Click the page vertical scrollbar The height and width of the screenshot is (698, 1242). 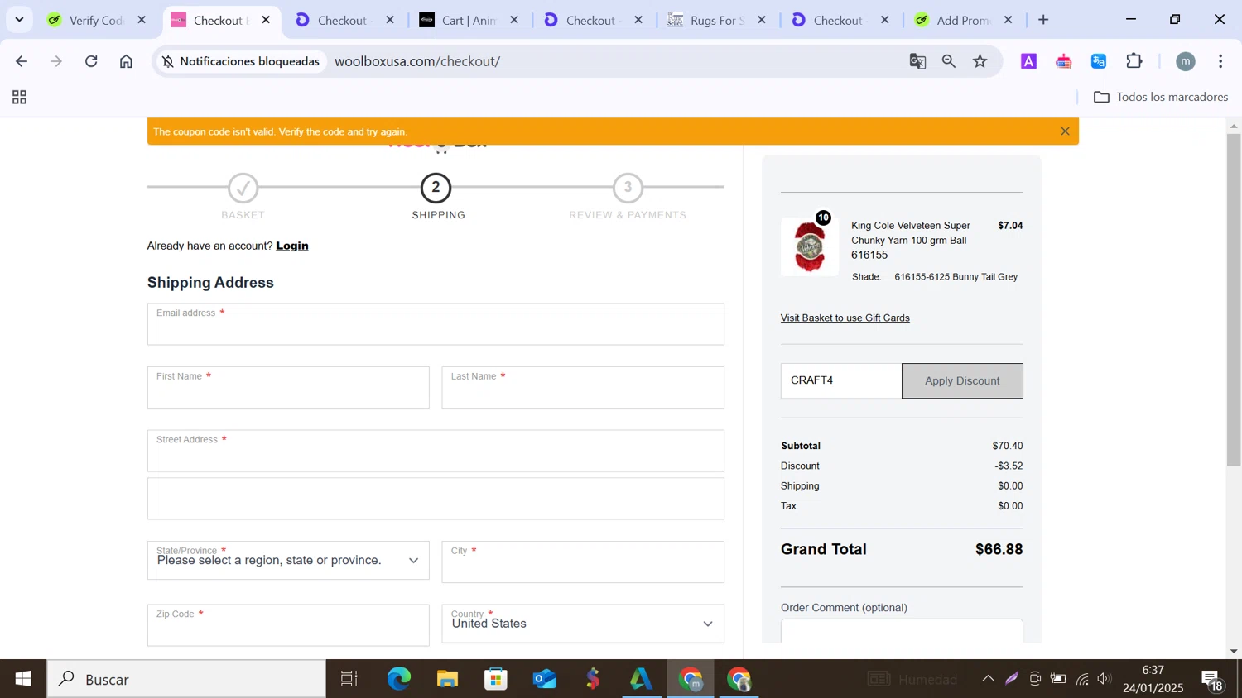tap(1234, 299)
